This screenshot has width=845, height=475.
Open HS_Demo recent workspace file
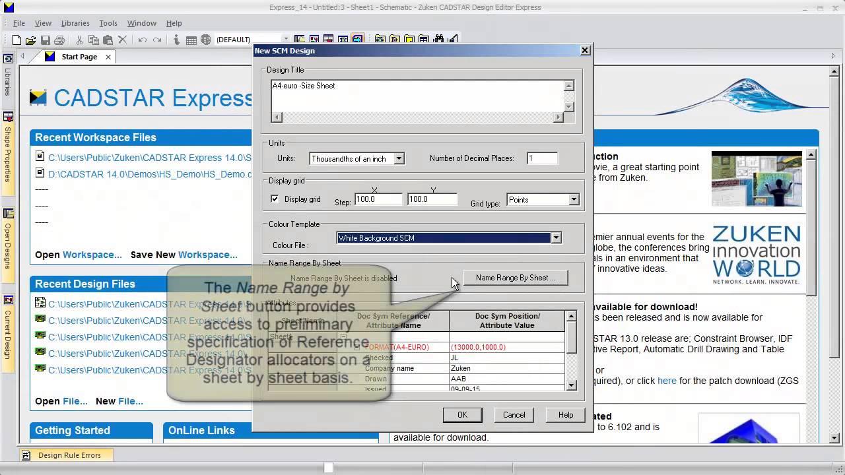tap(150, 174)
